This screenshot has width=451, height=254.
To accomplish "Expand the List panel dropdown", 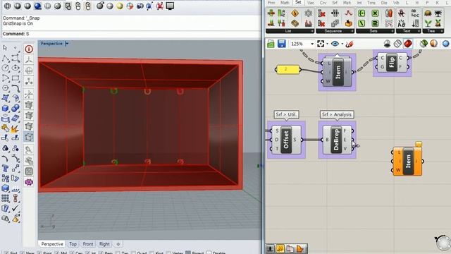I will [312, 31].
